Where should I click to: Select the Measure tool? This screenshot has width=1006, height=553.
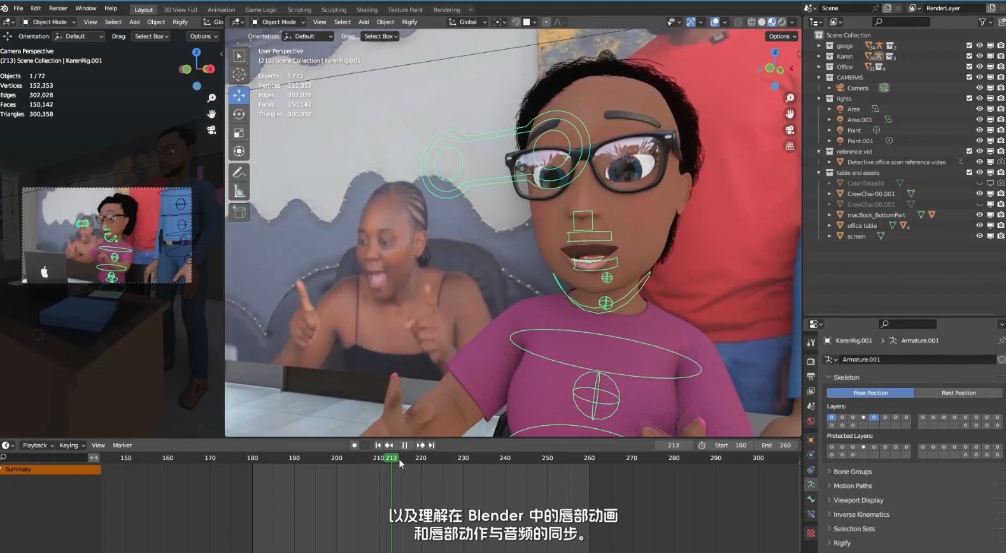click(239, 192)
